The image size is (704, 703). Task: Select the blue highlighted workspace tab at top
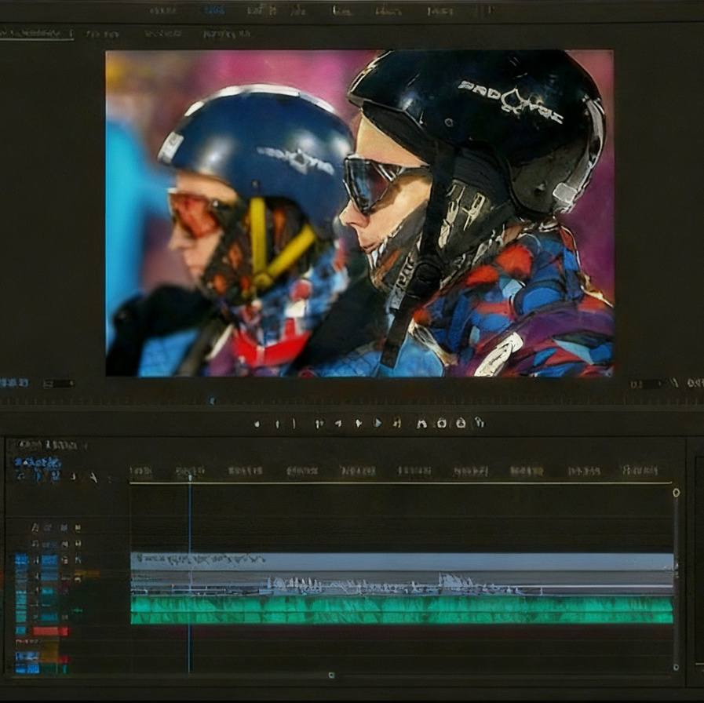coord(213,10)
